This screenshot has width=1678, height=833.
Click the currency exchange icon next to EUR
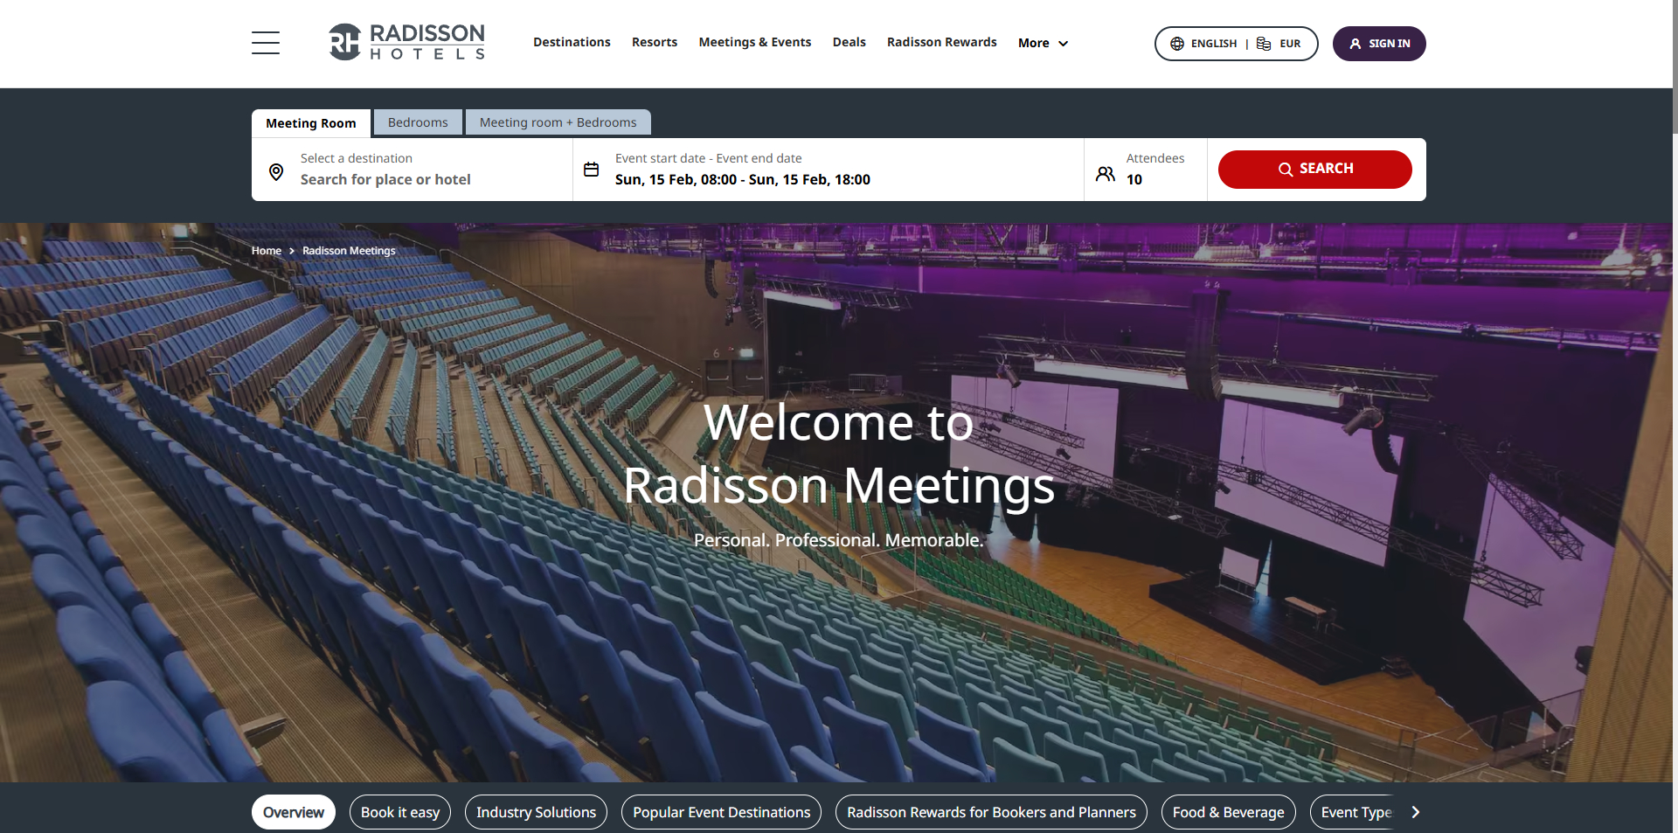pos(1263,43)
